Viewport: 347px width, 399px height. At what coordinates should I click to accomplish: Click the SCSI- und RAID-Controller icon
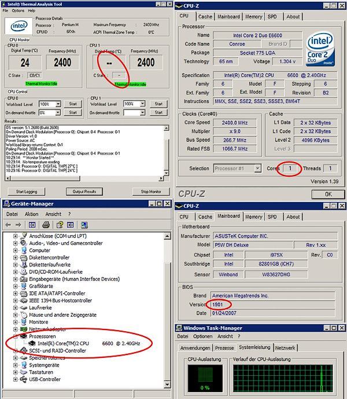pyautogui.click(x=24, y=351)
